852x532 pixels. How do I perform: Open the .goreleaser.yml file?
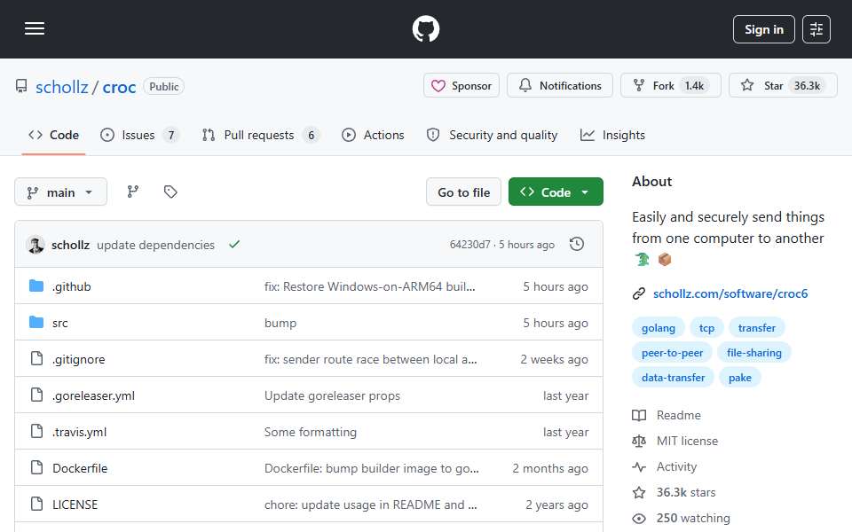tap(93, 395)
